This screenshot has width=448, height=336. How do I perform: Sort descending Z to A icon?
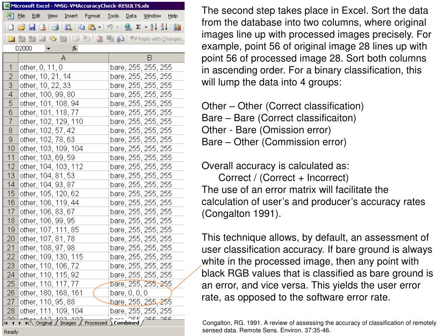pos(164,27)
